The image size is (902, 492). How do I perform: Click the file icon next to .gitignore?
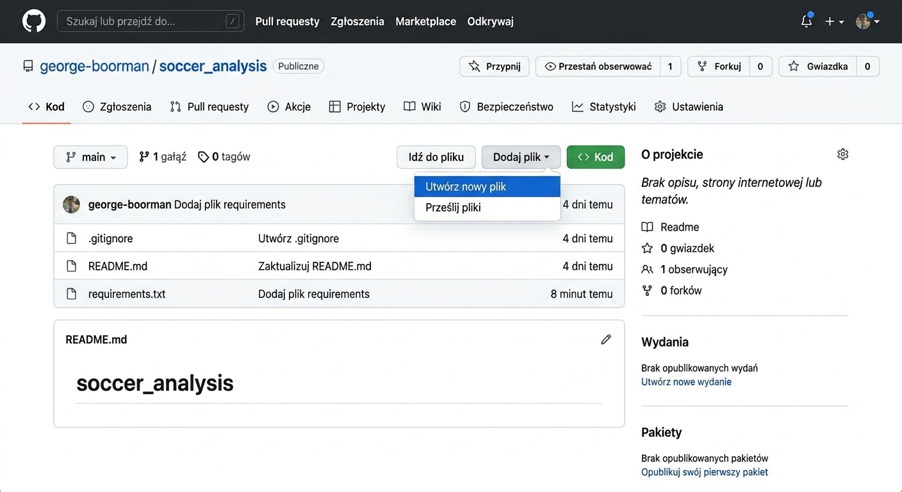(x=72, y=238)
